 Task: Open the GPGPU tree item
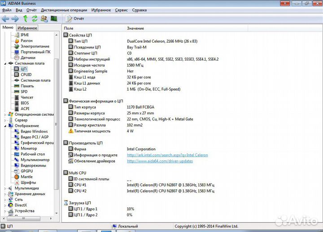(x=26, y=171)
